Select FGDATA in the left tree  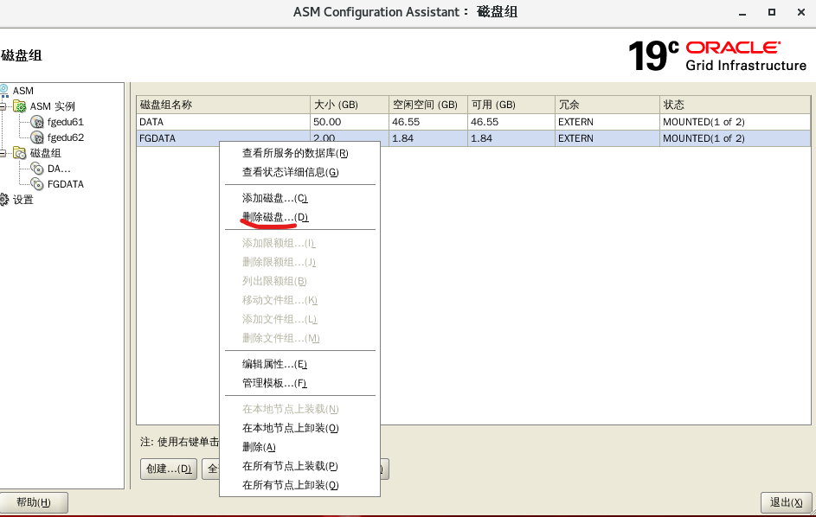(66, 184)
